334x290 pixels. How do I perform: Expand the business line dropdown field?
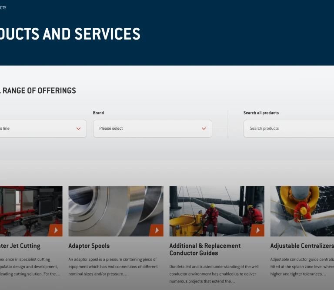pyautogui.click(x=39, y=129)
